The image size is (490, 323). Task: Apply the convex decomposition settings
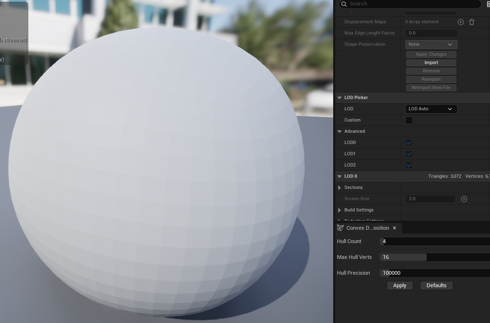point(400,286)
